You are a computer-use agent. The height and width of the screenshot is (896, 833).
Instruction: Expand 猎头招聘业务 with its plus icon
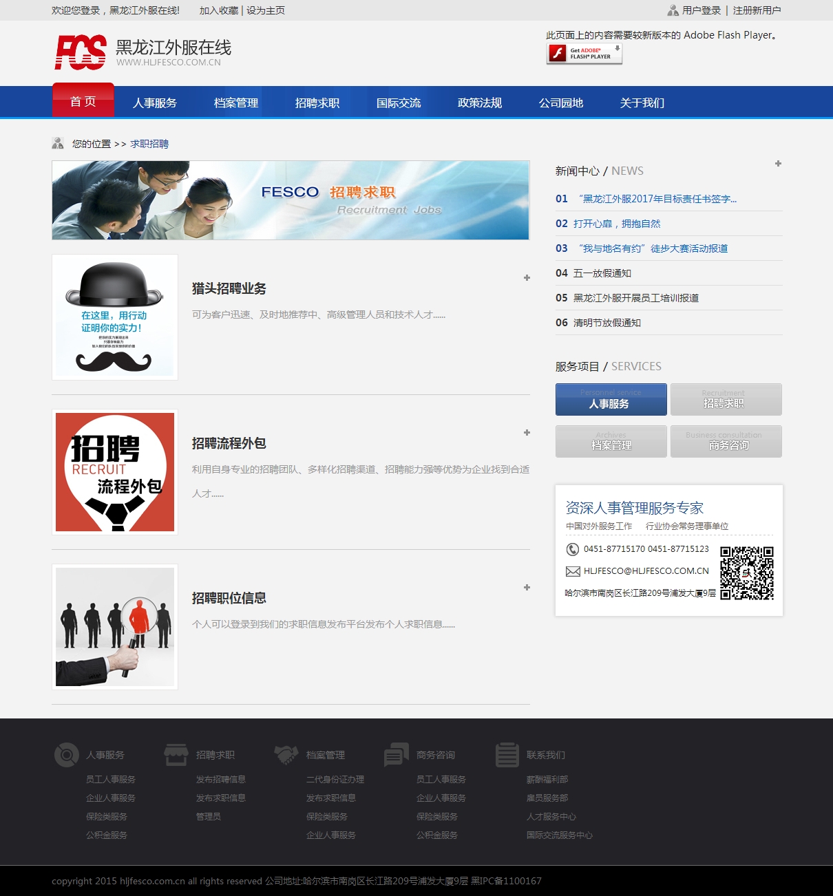[x=527, y=278]
